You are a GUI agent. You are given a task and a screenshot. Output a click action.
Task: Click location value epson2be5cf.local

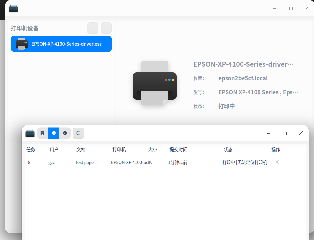(243, 78)
